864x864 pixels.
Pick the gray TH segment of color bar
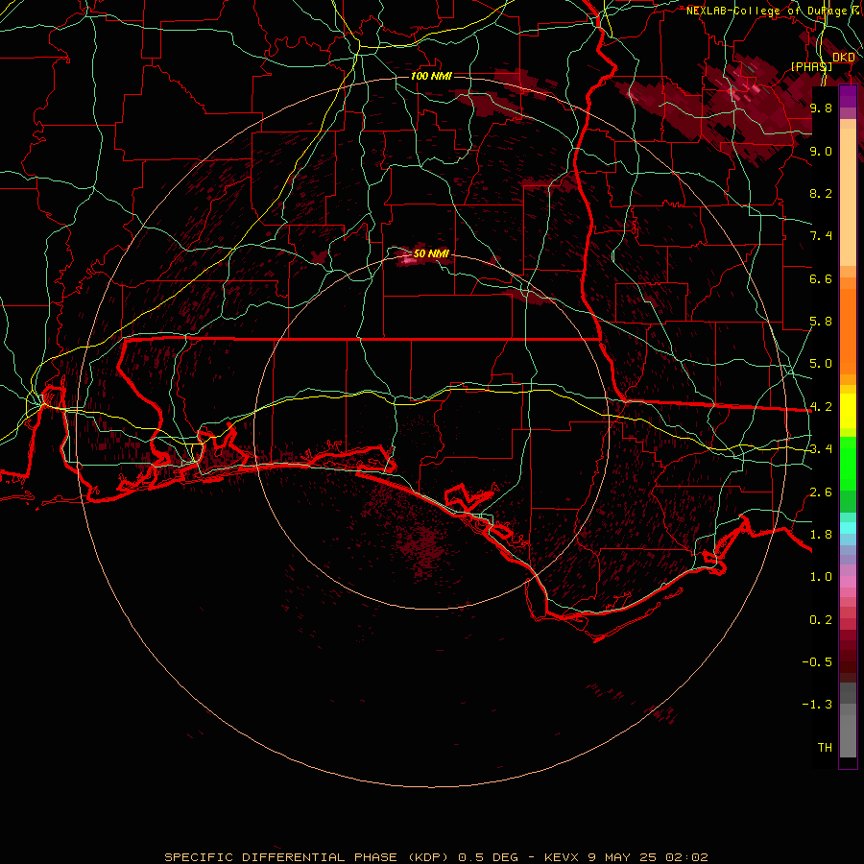click(848, 735)
